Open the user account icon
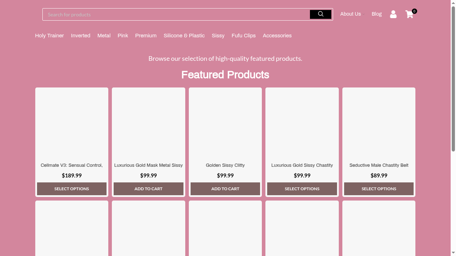The height and width of the screenshot is (256, 456). [393, 14]
